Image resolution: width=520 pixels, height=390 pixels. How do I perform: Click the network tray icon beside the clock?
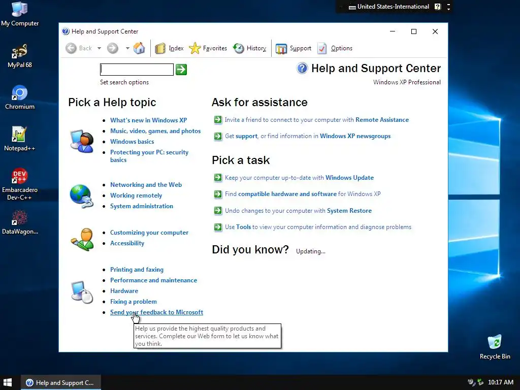pyautogui.click(x=480, y=382)
